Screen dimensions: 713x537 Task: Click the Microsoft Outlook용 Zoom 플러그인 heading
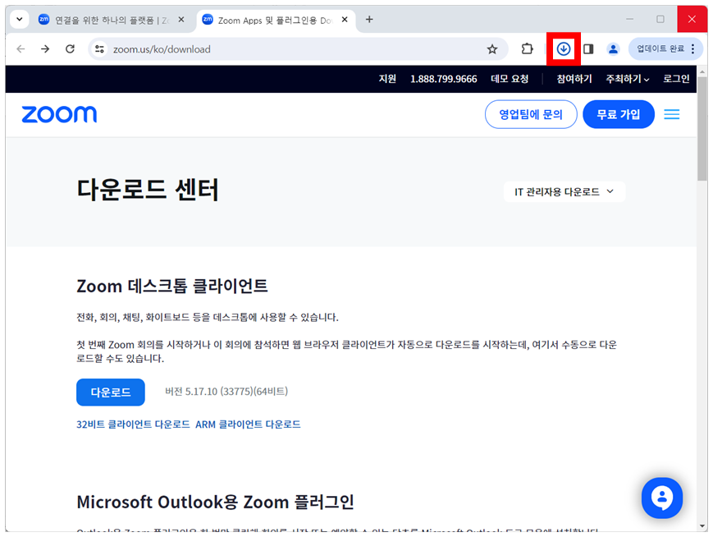(216, 502)
